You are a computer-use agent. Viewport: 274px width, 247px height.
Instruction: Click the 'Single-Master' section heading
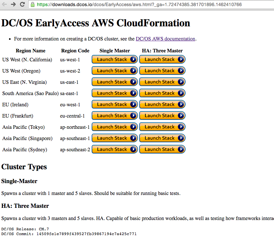[19, 181]
